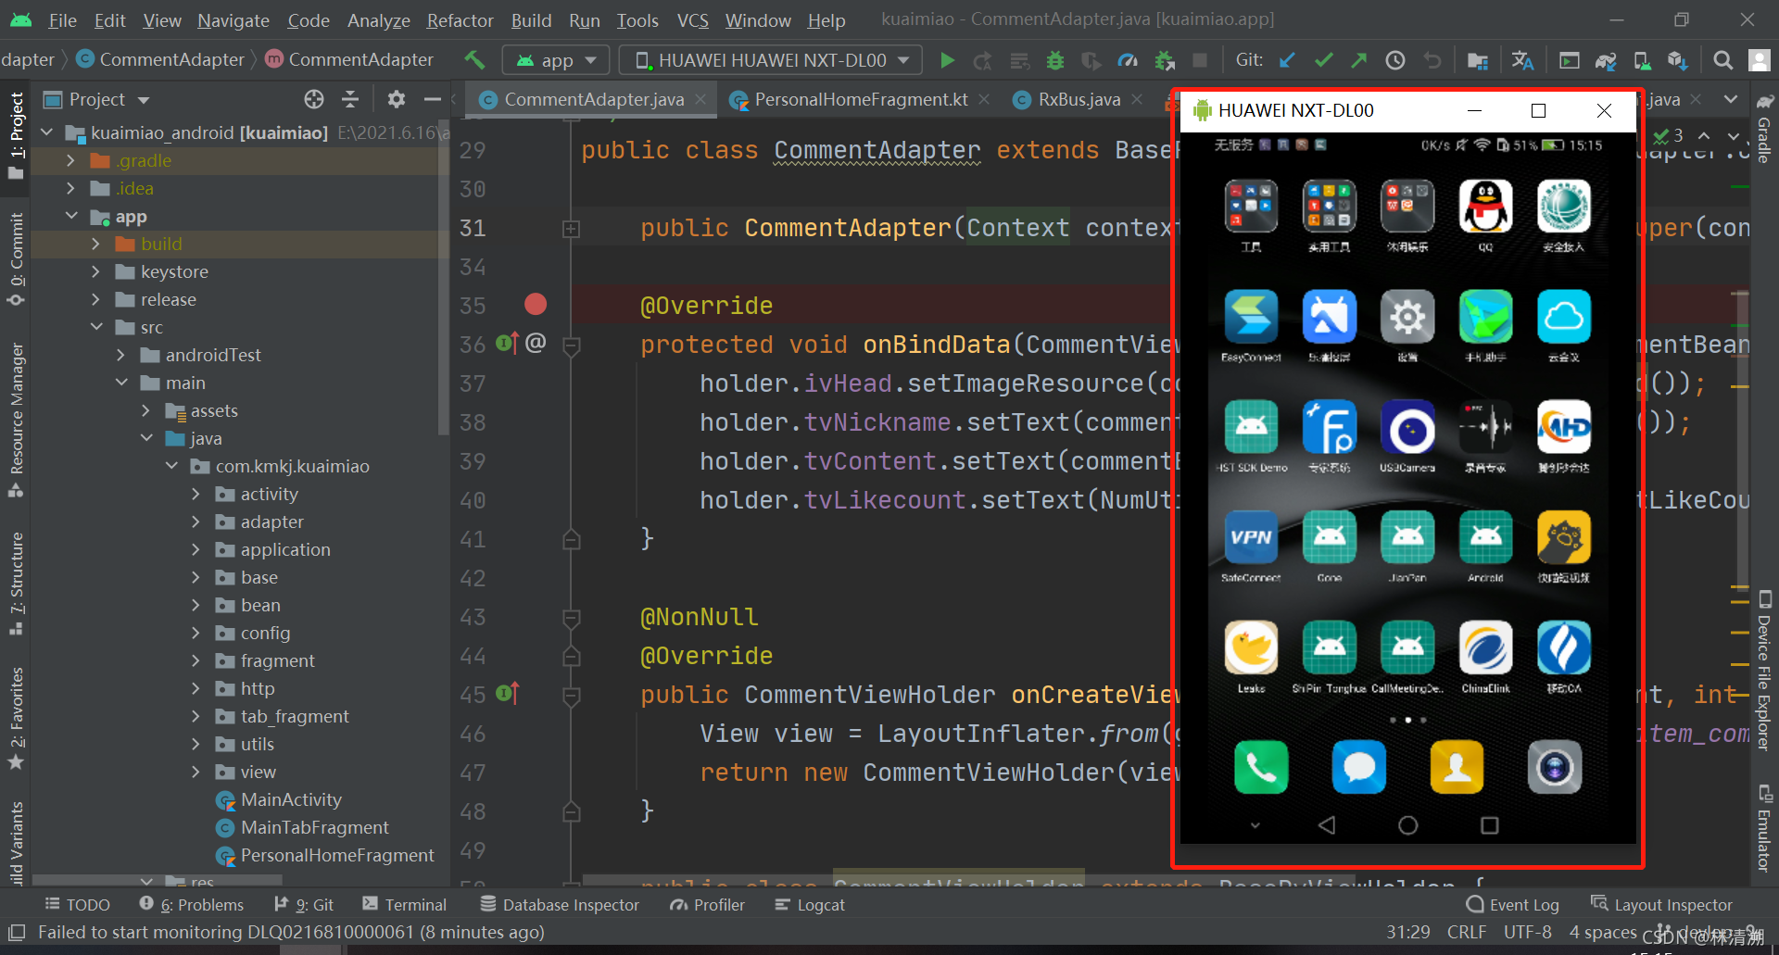Click Git push arrow icon
Screen dimensions: 1779x955
pos(1358,60)
